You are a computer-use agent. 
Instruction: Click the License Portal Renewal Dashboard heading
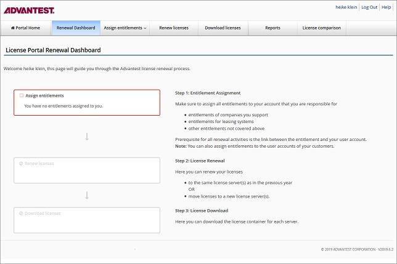[53, 50]
